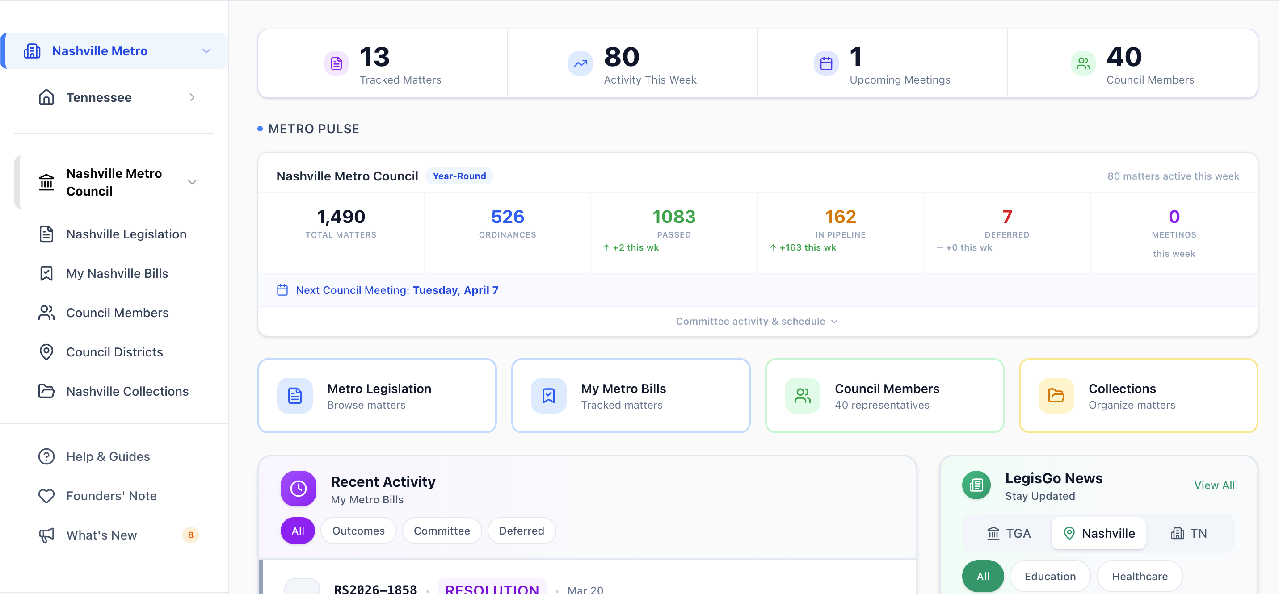Click the Council Members people icon
Viewport: 1279px width, 594px height.
point(46,313)
